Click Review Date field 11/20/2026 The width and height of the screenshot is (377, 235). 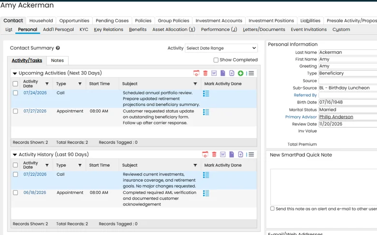pyautogui.click(x=348, y=124)
